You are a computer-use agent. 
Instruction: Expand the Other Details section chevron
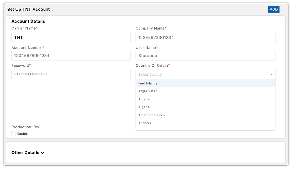coord(42,153)
